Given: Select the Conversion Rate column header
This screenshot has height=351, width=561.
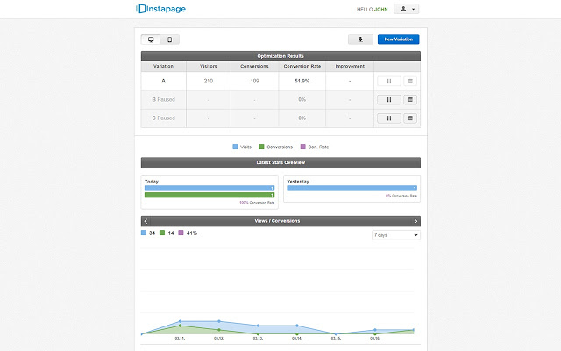Looking at the screenshot, I should coord(302,67).
